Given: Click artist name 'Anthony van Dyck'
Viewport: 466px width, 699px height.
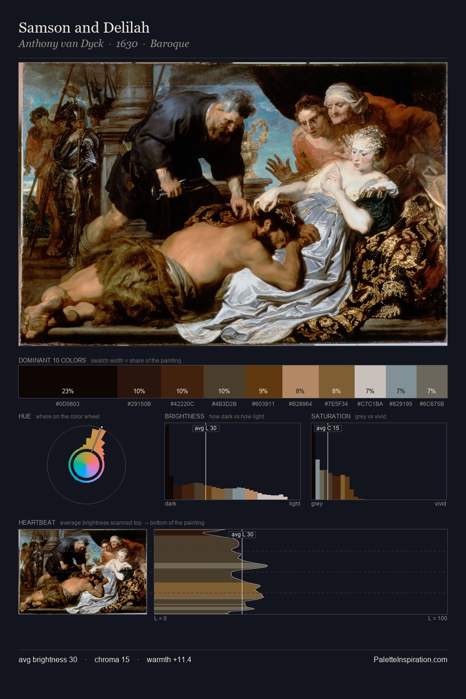Looking at the screenshot, I should point(61,43).
